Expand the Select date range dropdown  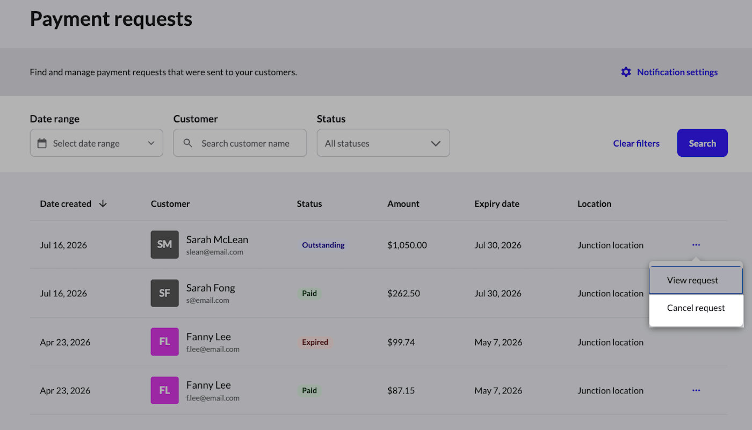(x=96, y=143)
